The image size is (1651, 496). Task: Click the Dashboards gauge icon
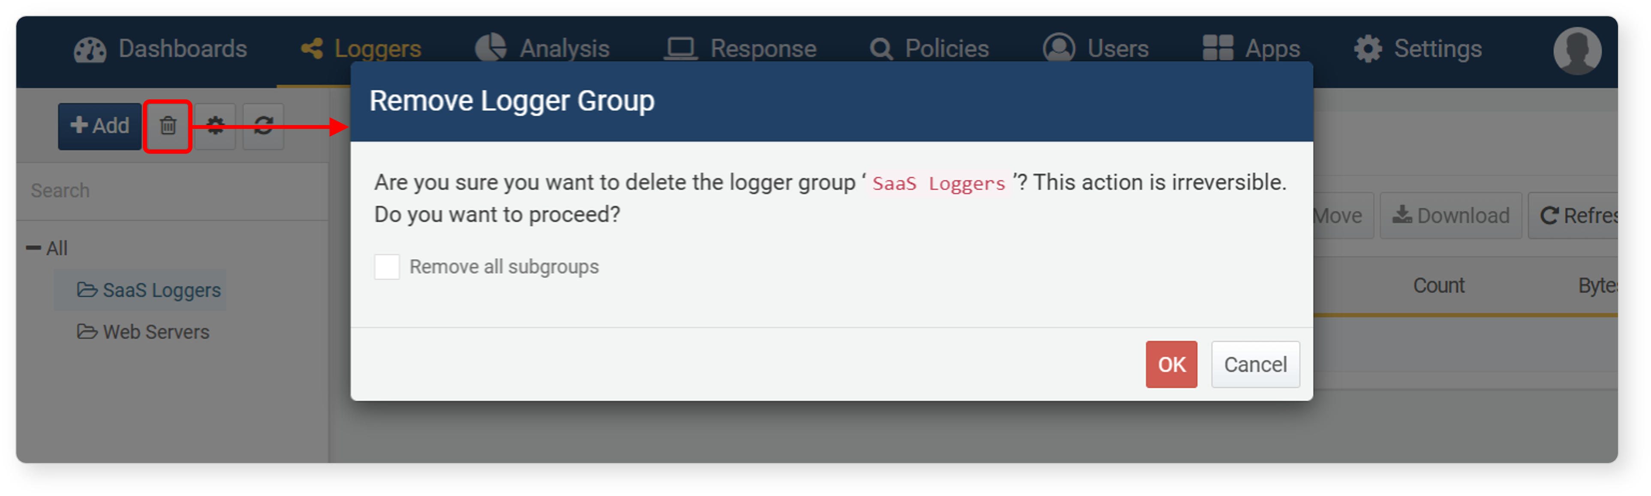90,50
